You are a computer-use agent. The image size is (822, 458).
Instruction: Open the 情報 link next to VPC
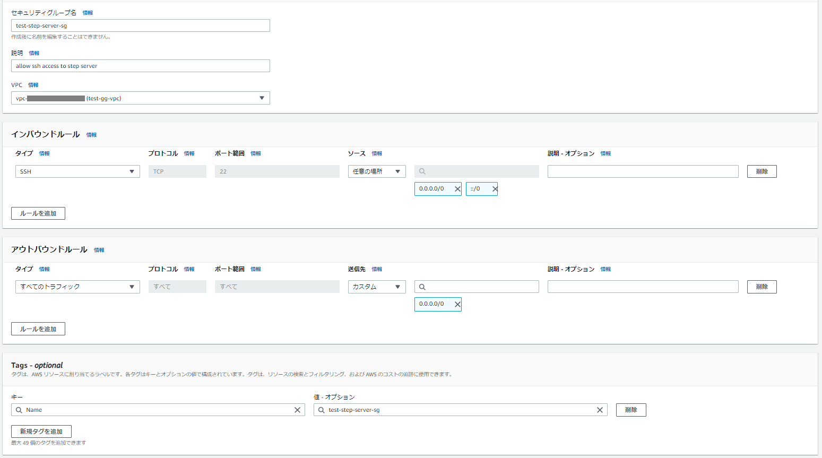click(x=33, y=85)
